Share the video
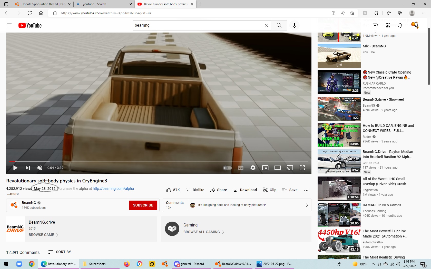Screen dimensions: 431x269 [219, 190]
